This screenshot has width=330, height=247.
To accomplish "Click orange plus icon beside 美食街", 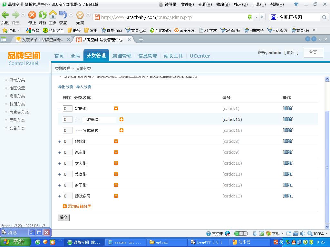I will tap(116, 174).
